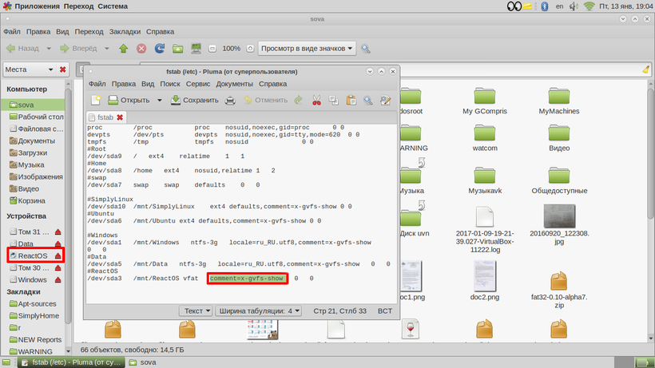Click the Bluetooth tray icon

(x=544, y=6)
